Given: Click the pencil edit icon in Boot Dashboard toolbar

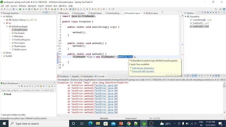Looking at the screenshot, I should [35, 86].
